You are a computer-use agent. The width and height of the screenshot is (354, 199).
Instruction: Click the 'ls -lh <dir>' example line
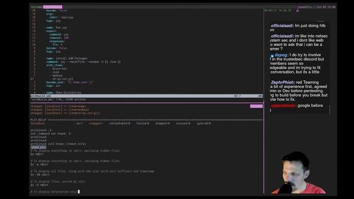coord(40,175)
